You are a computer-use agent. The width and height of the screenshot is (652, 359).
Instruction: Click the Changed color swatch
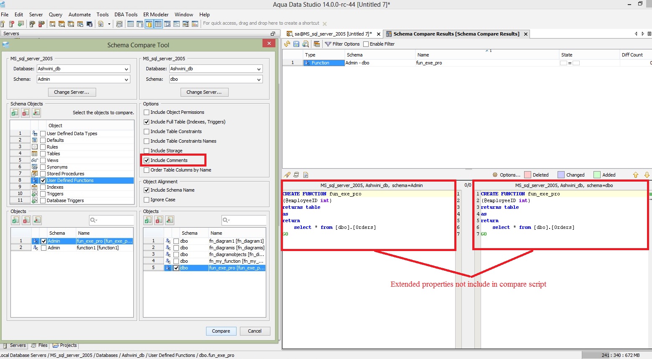pos(561,175)
